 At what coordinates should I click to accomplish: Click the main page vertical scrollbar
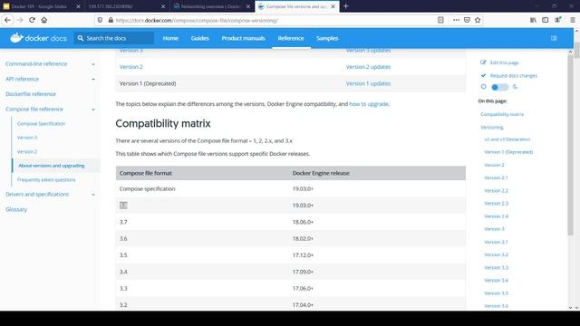(x=576, y=51)
